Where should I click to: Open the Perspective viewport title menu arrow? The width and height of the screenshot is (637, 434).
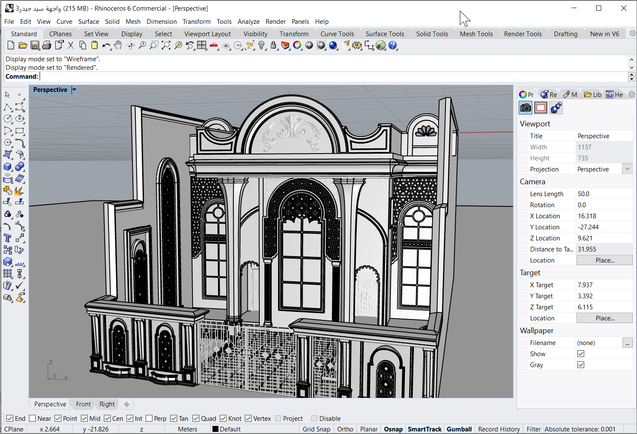[74, 90]
